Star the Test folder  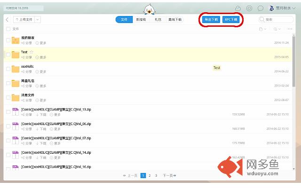tap(32, 52)
